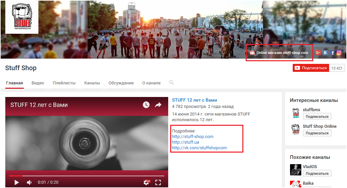Click the 0:01 / 0:20 time display
This screenshot has height=188, width=347.
(x=48, y=182)
